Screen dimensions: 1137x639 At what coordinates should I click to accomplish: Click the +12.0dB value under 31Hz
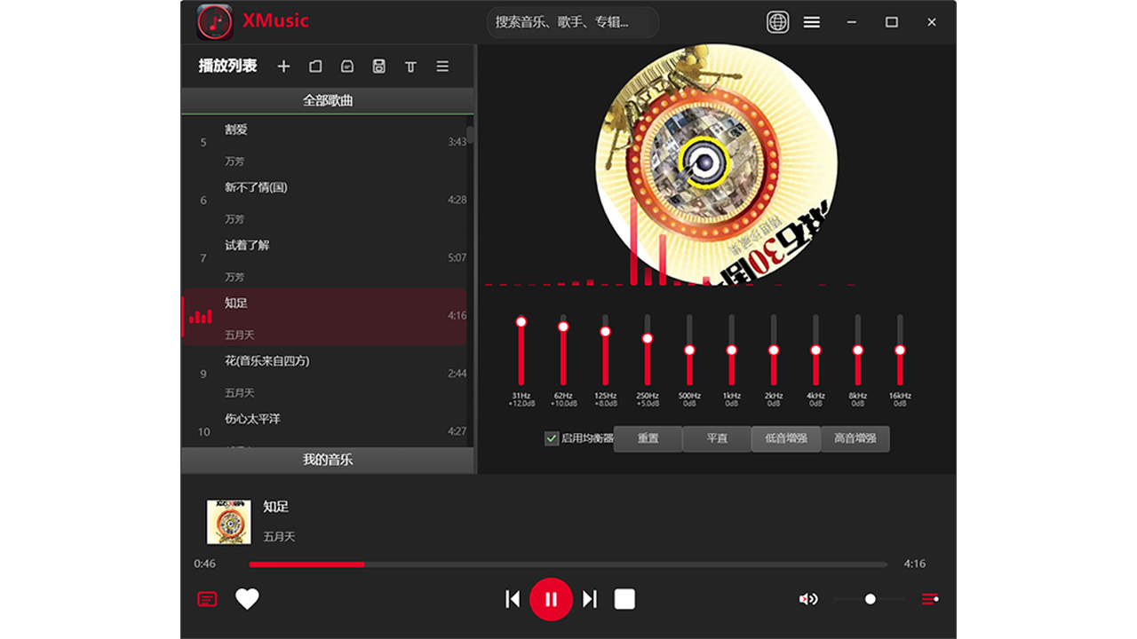(521, 404)
